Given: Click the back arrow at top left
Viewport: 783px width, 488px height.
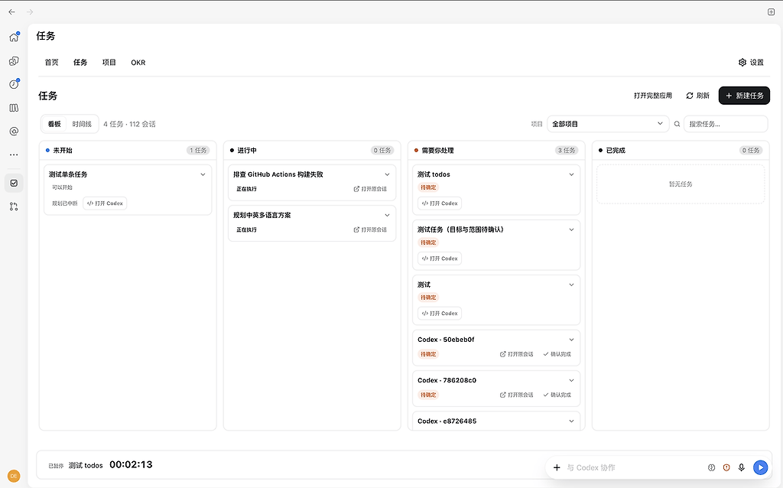Looking at the screenshot, I should 12,11.
